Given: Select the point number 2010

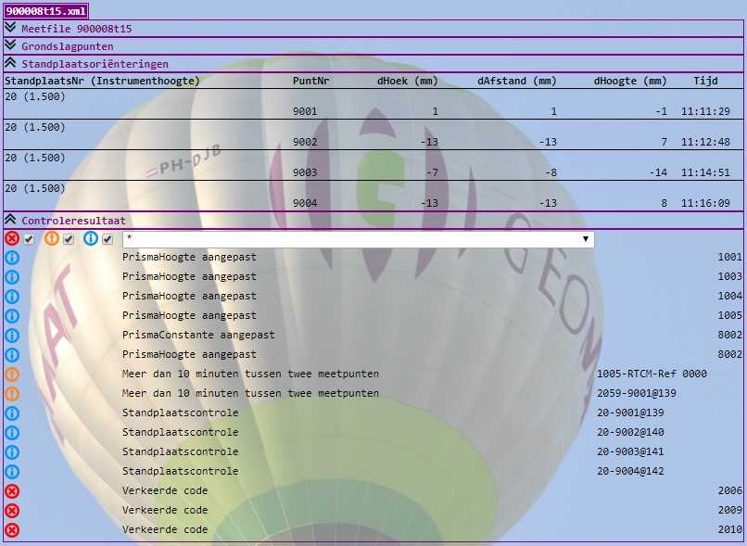Looking at the screenshot, I should coord(729,529).
